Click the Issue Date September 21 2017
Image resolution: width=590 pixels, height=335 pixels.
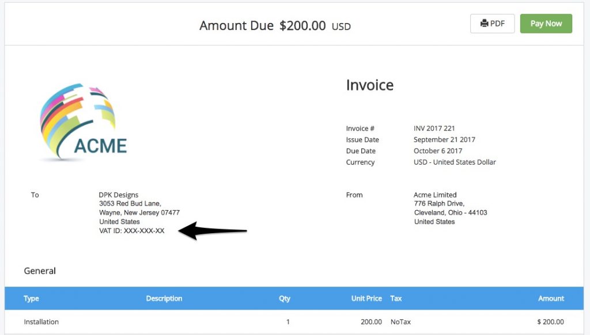click(444, 139)
